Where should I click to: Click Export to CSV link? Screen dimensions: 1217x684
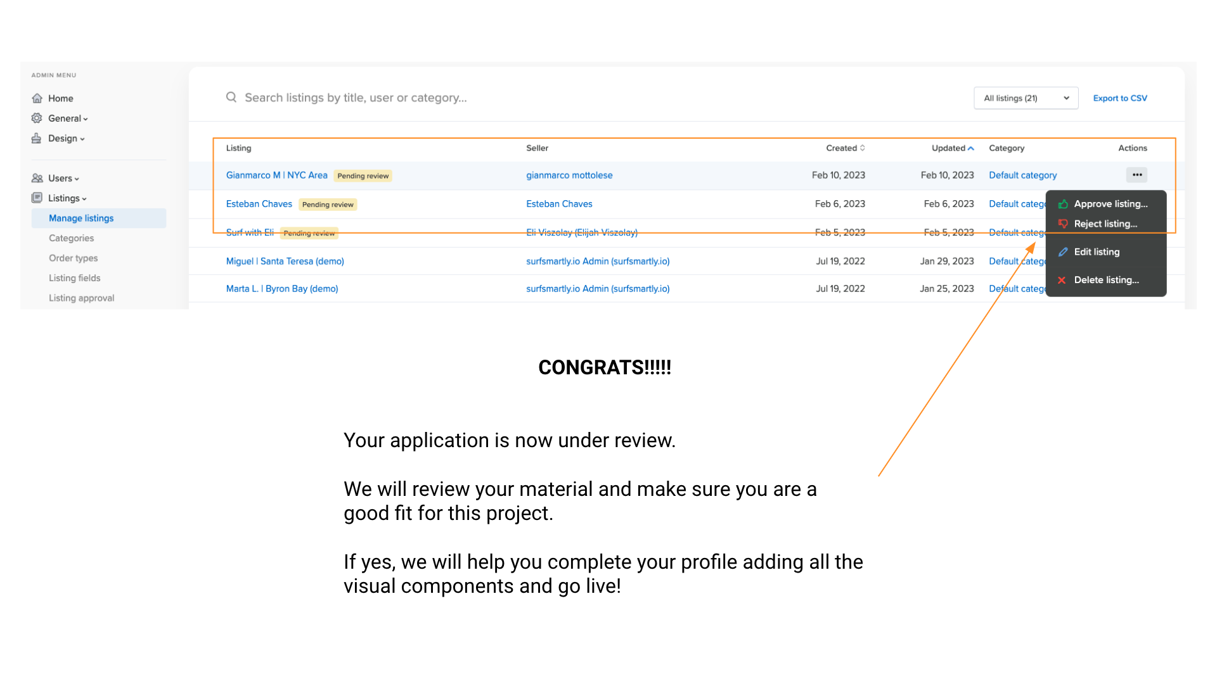pyautogui.click(x=1120, y=98)
